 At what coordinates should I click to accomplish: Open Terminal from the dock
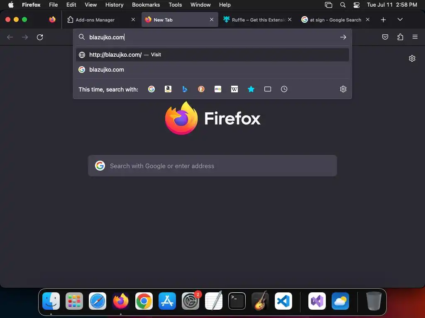pyautogui.click(x=237, y=301)
